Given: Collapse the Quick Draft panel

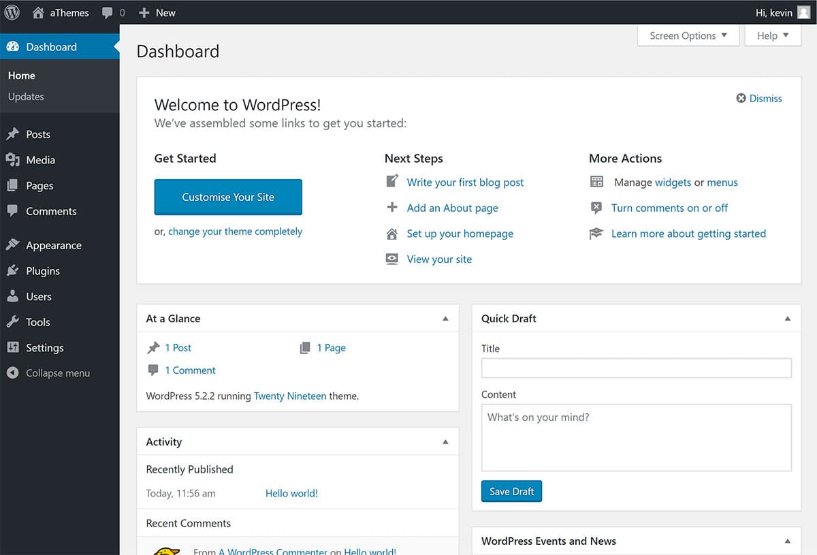Looking at the screenshot, I should (x=788, y=319).
